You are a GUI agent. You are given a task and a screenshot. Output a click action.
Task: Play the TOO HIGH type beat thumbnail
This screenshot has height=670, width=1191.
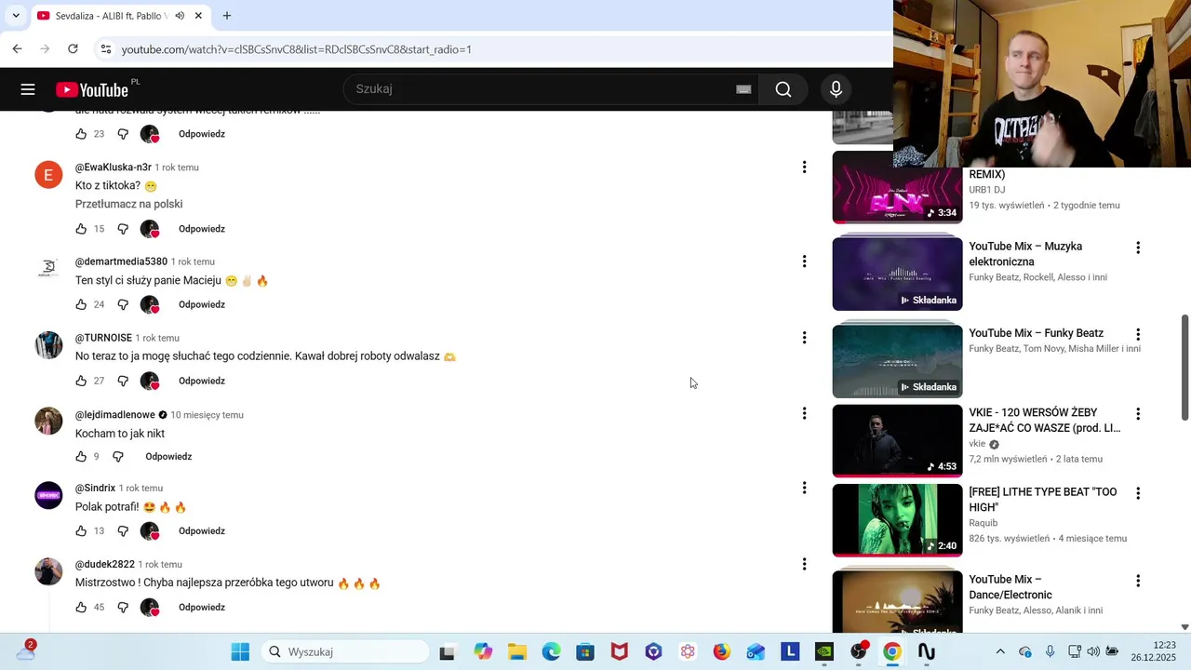click(897, 520)
